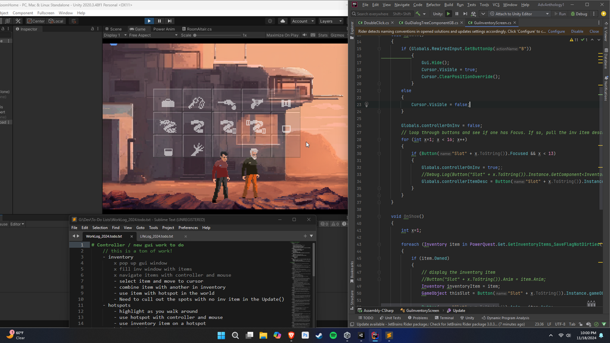This screenshot has width=610, height=343.
Task: Open Unity cloud services icon
Action: tap(283, 21)
